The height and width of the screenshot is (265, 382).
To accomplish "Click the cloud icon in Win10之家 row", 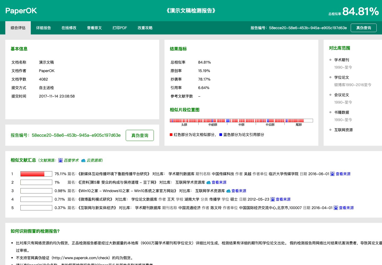I will click(228, 191).
